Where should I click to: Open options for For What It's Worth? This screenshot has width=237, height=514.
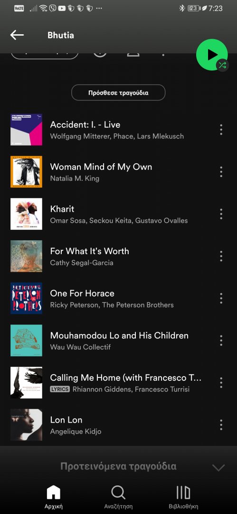tap(221, 256)
